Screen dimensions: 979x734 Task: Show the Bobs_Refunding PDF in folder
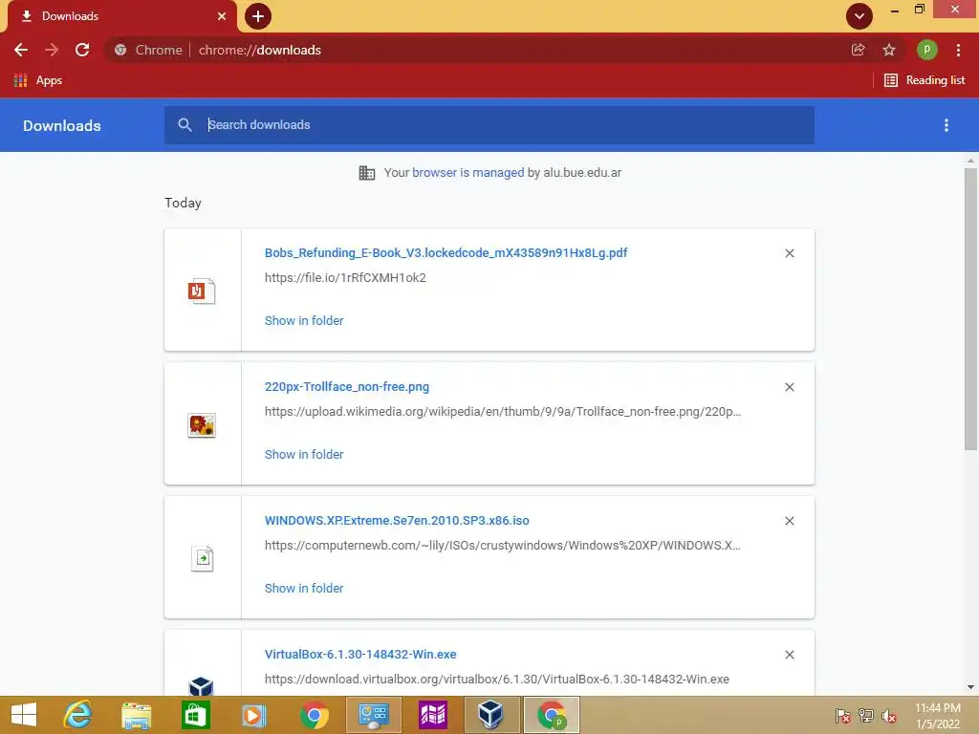tap(304, 321)
